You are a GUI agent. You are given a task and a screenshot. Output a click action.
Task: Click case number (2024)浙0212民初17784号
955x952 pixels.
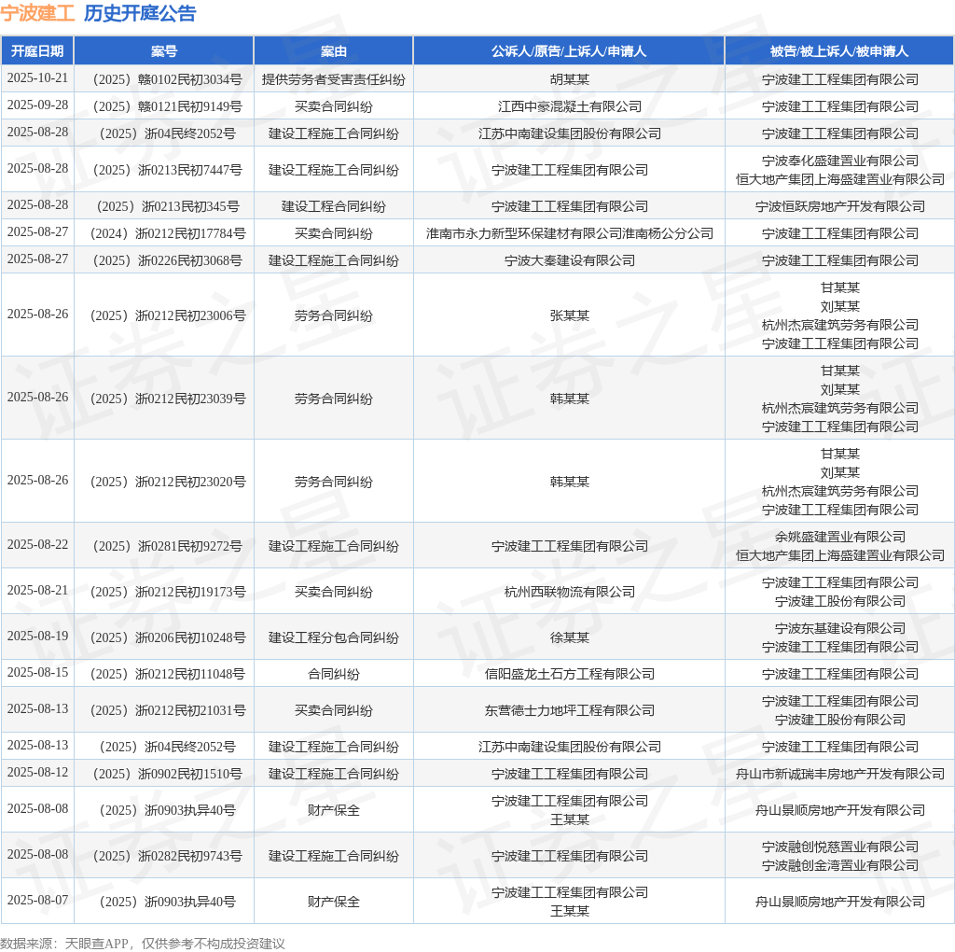tap(164, 233)
